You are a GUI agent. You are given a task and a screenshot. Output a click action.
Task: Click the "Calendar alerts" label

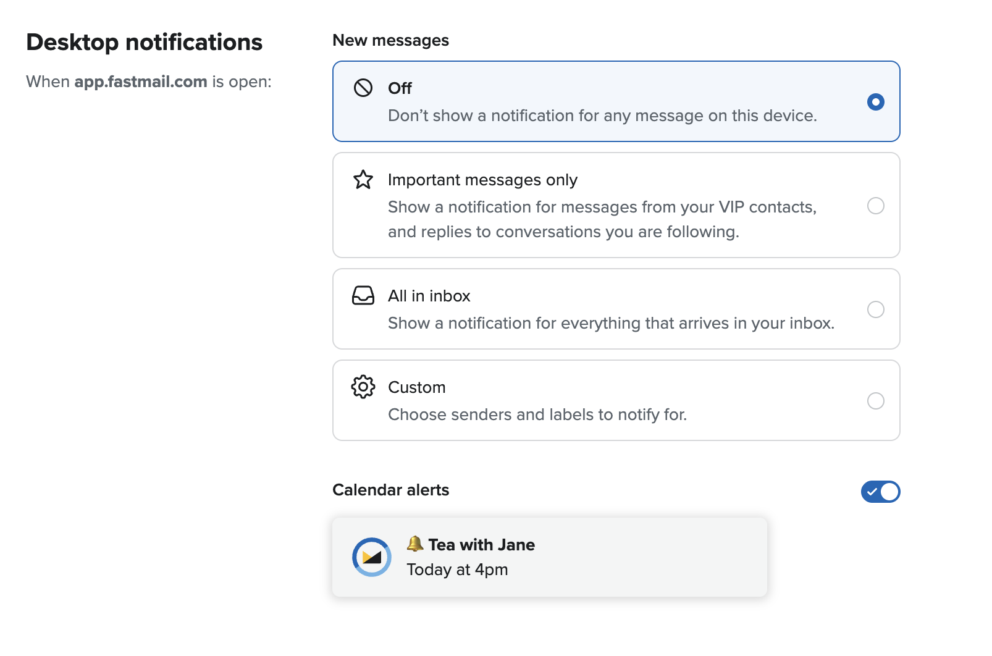(x=391, y=490)
